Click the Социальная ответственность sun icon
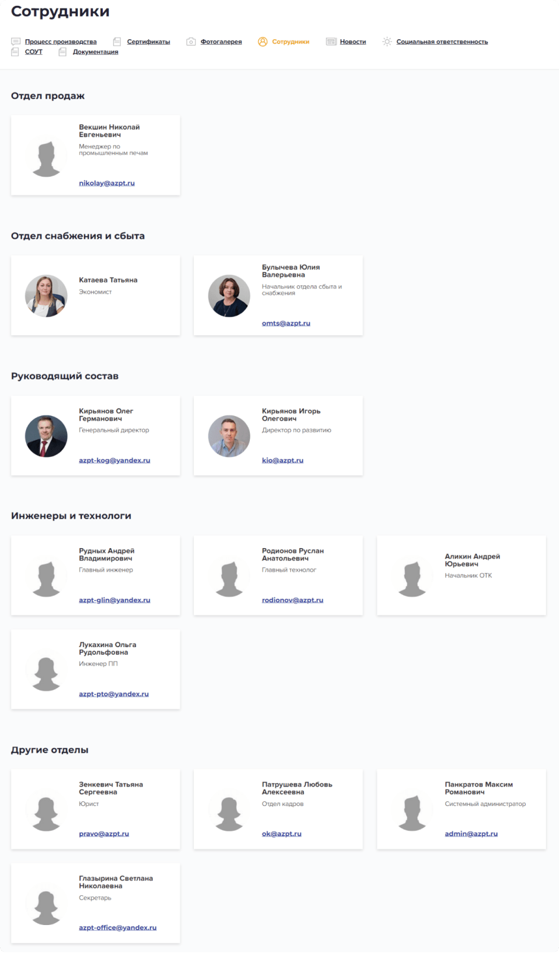The image size is (559, 953). pyautogui.click(x=387, y=42)
